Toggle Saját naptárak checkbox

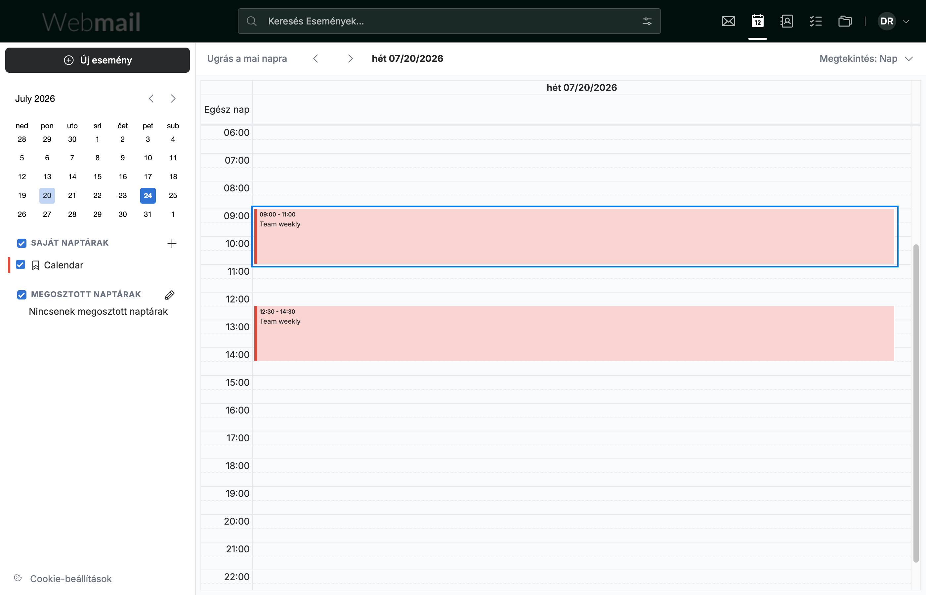[21, 243]
